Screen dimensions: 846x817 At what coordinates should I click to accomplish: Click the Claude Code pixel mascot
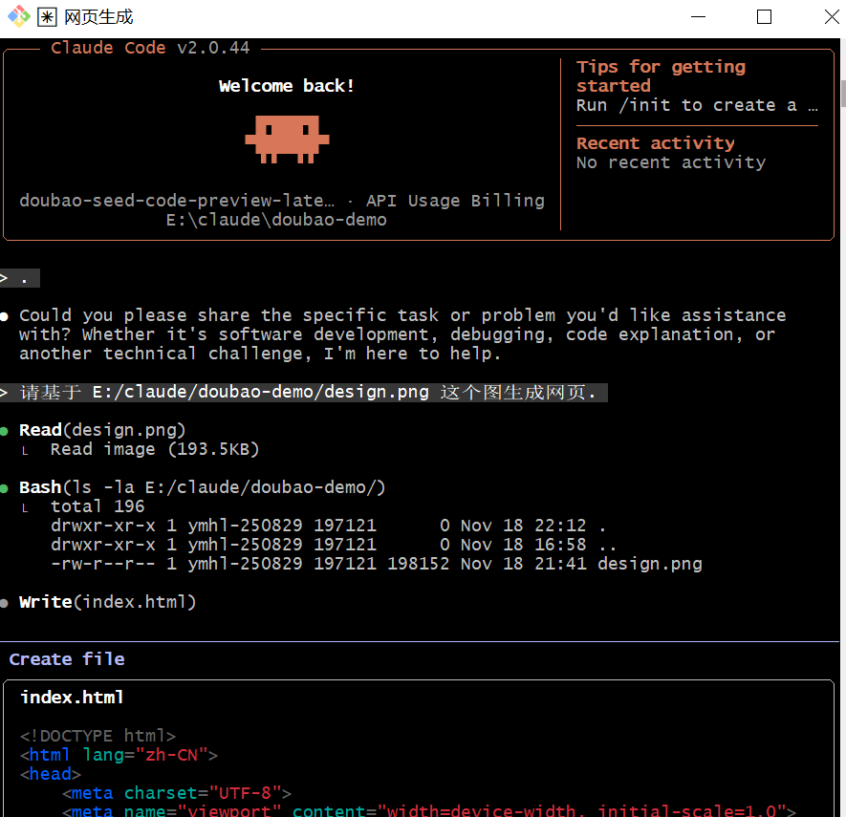pos(287,140)
